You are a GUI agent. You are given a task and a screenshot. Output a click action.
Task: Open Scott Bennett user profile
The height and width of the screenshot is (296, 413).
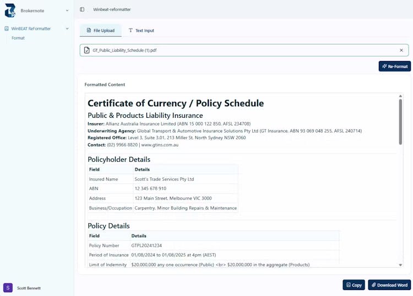[x=29, y=288]
